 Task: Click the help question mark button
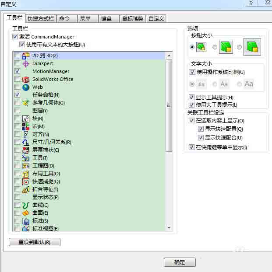[251, 3]
